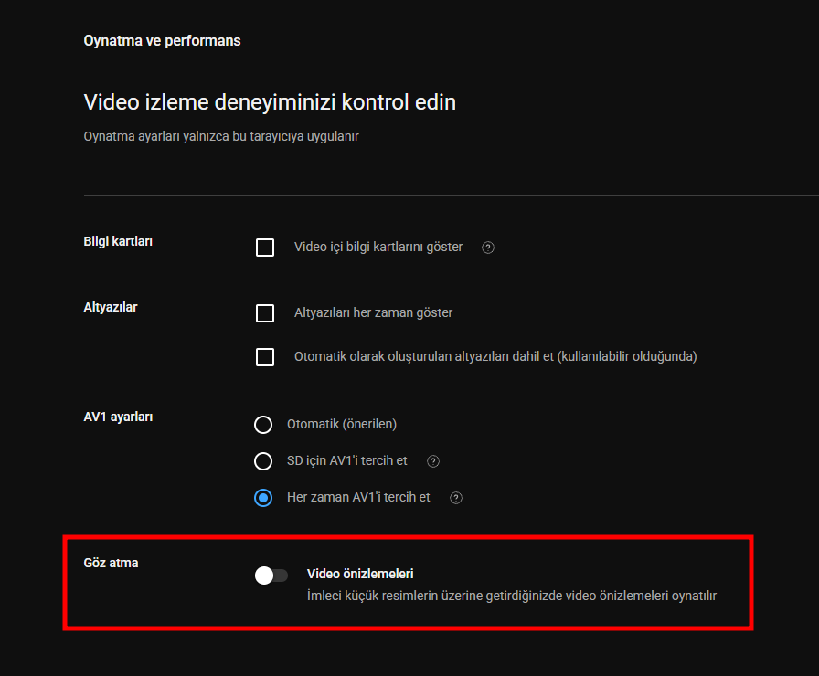Click the 'Altyazılar' section label
The height and width of the screenshot is (676, 819).
[x=111, y=307]
